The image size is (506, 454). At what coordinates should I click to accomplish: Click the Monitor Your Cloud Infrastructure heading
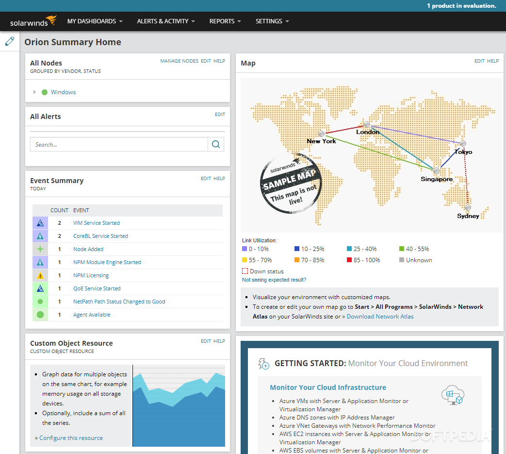point(328,387)
